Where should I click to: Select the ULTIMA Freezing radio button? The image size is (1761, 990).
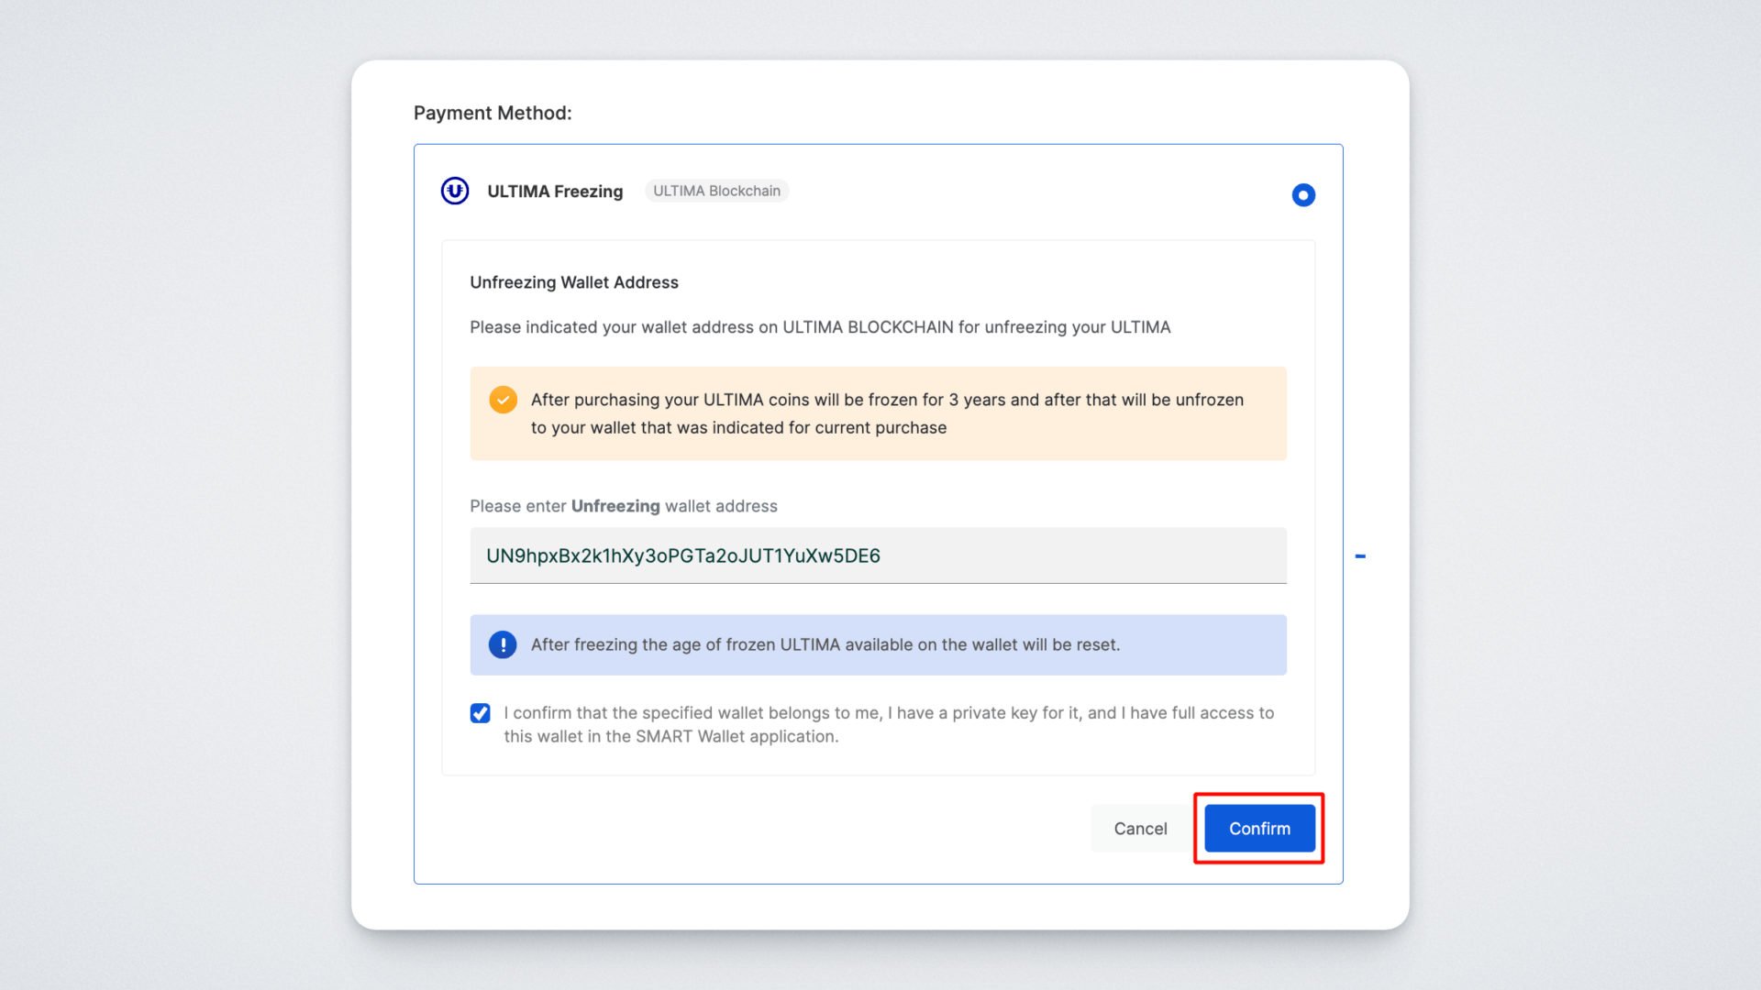pyautogui.click(x=1302, y=195)
